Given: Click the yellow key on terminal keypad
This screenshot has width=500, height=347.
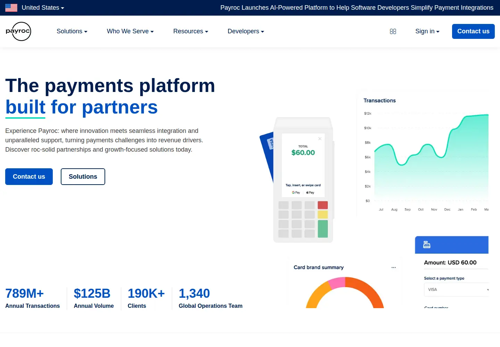Looking at the screenshot, I should pyautogui.click(x=323, y=214).
